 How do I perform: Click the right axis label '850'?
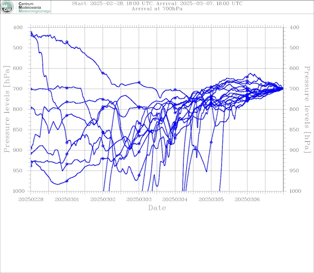pos(294,130)
